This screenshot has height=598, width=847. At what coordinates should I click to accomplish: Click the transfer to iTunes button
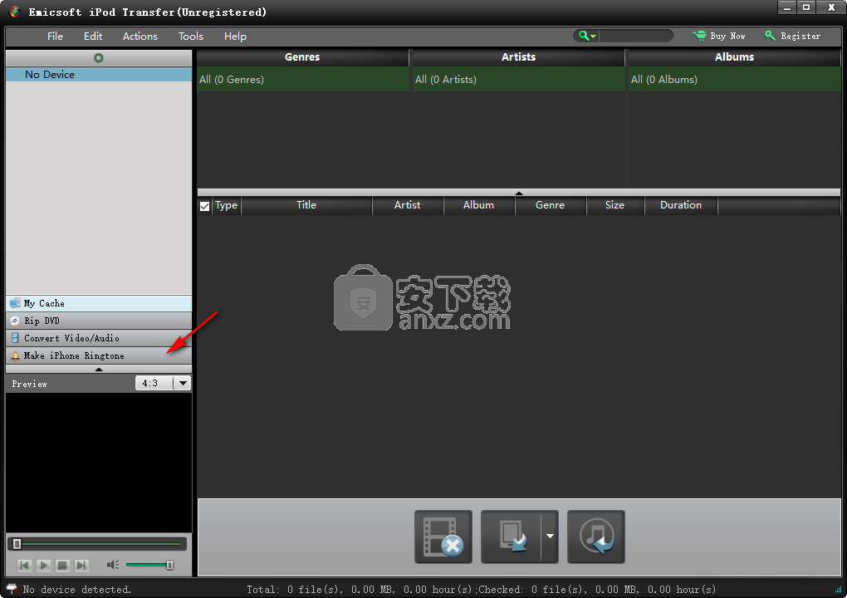tap(596, 537)
